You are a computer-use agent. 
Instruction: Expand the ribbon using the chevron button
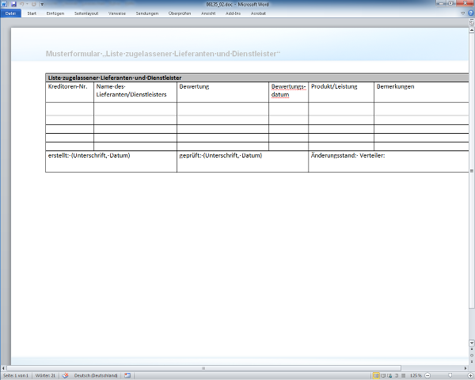pyautogui.click(x=461, y=13)
